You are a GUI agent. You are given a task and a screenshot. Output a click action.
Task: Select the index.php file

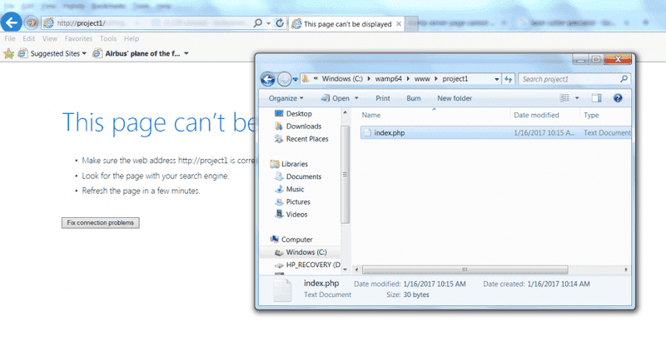coord(389,132)
